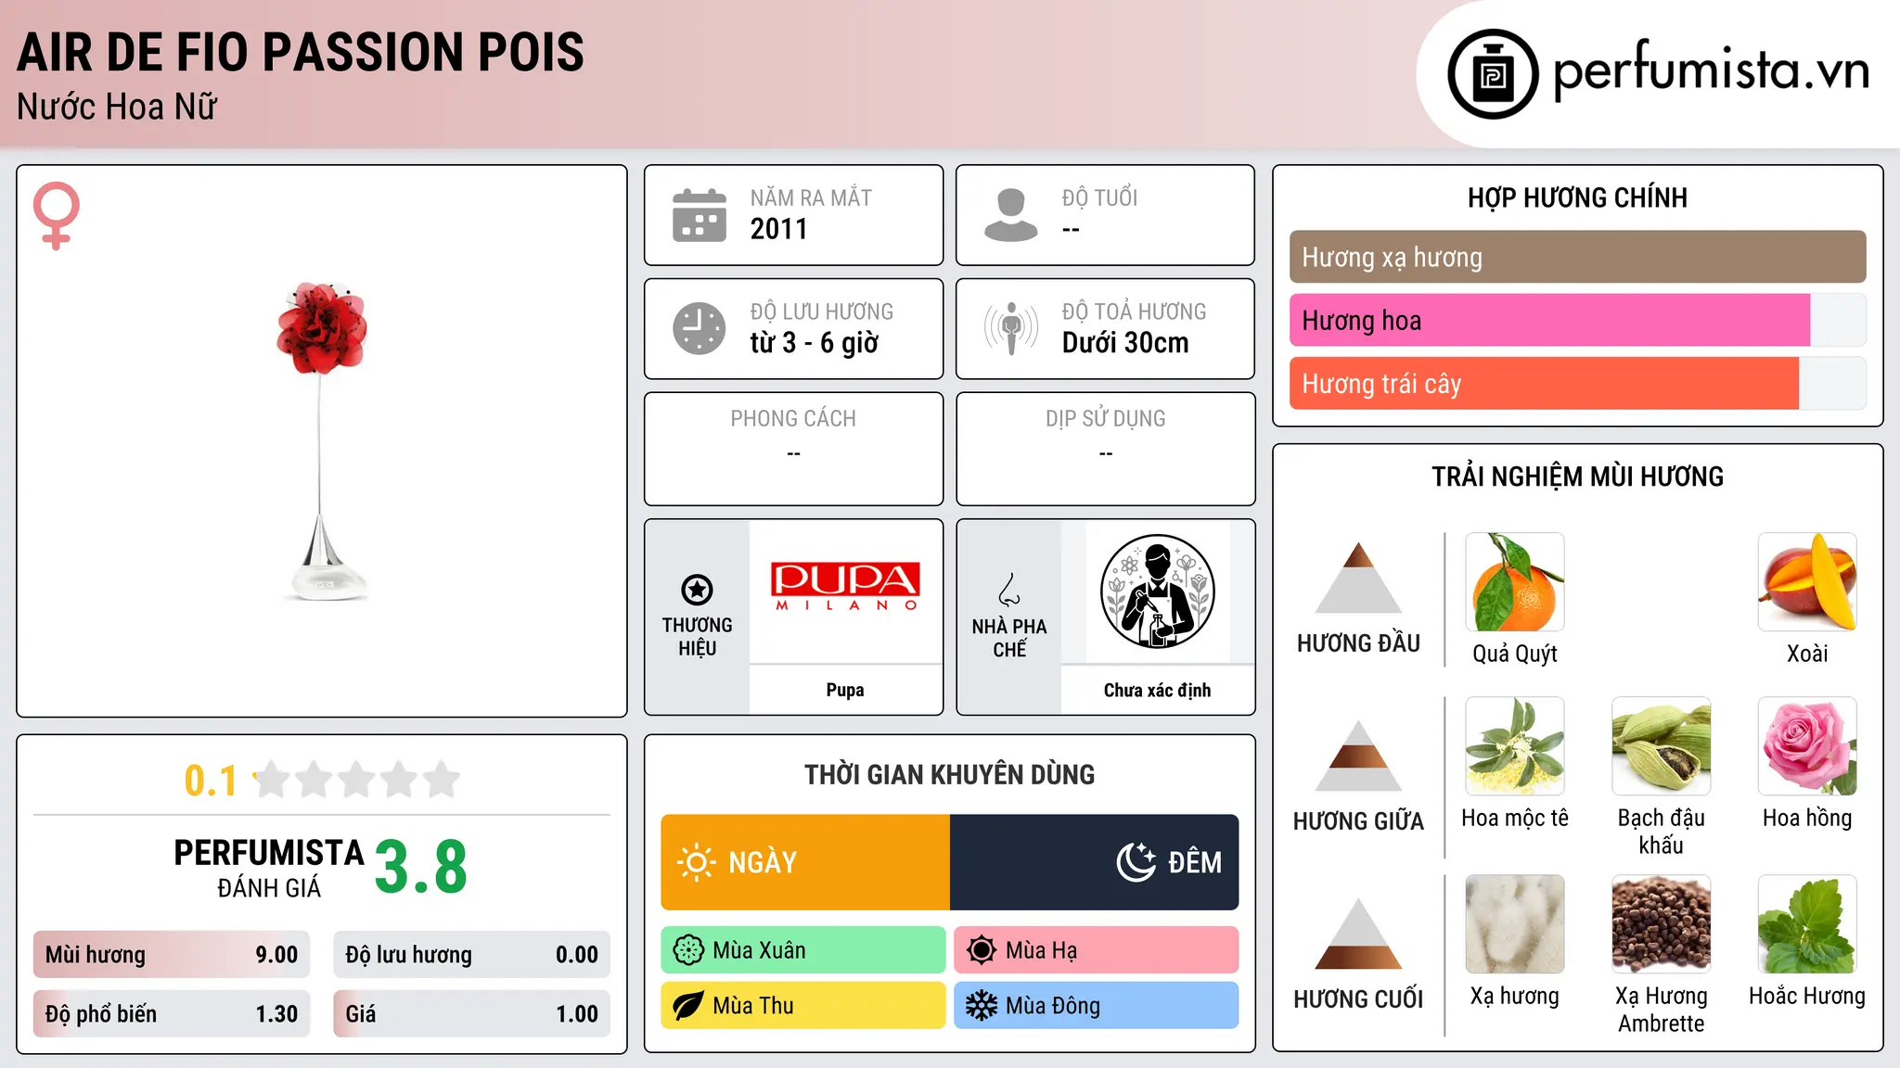Click the sun icon for Mùa Hạ

(x=981, y=950)
